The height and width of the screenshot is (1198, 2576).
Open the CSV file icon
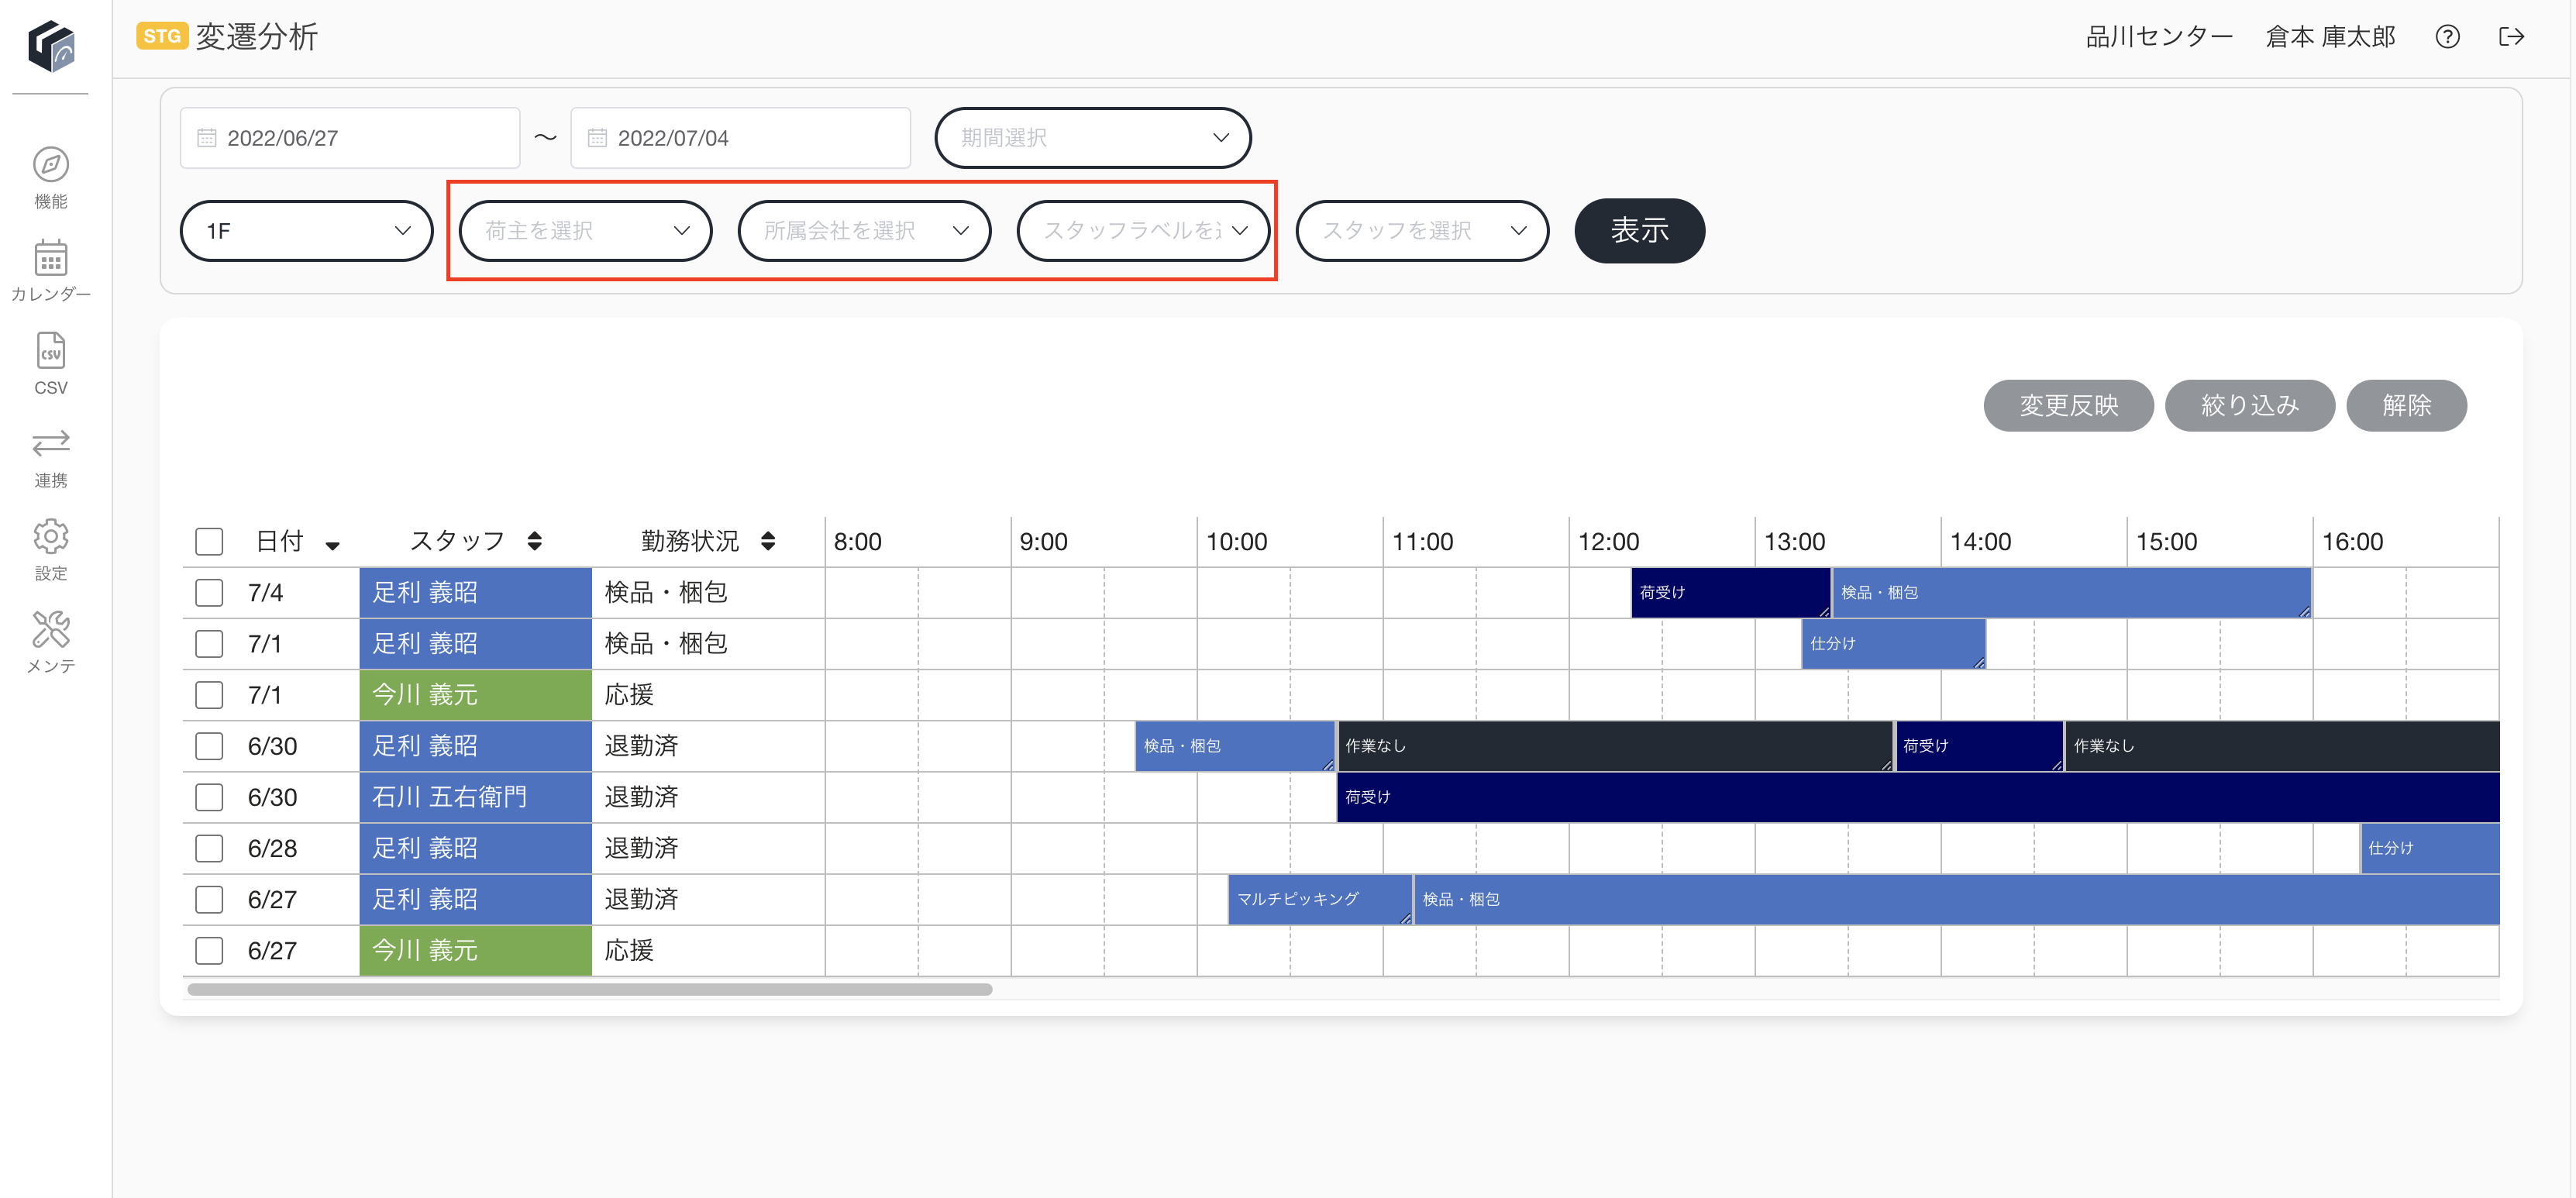click(51, 351)
